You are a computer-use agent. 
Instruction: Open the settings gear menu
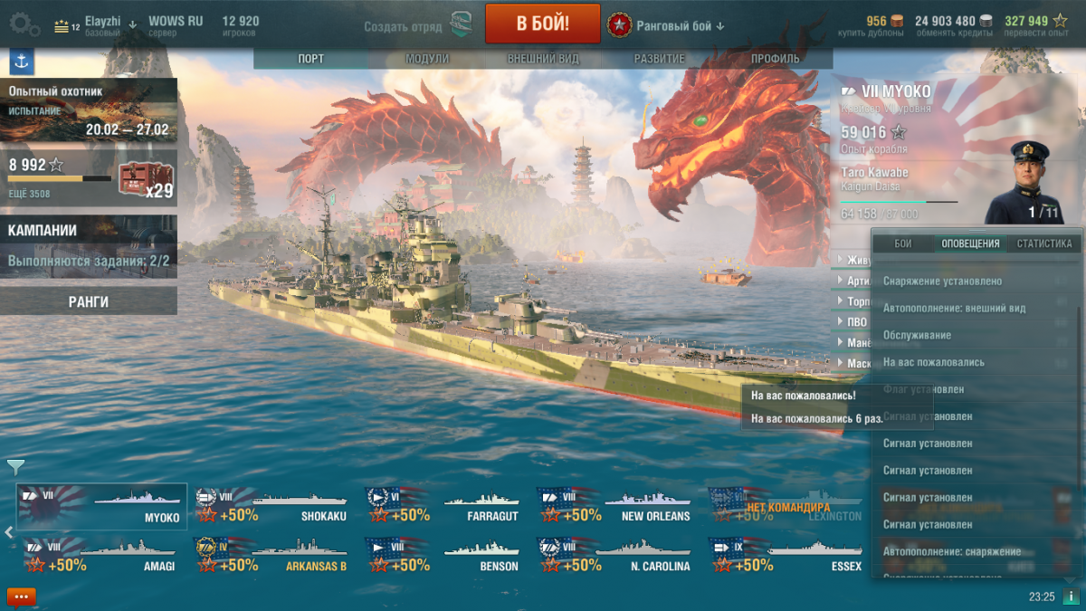pos(22,24)
